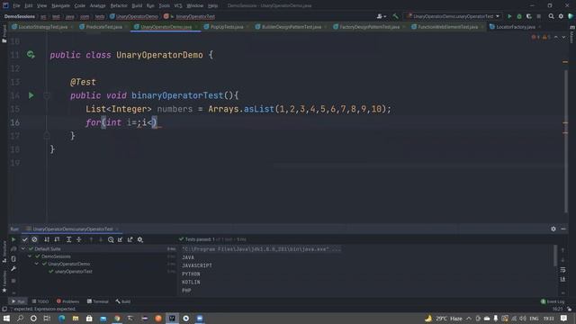Import test results icon
Screen dimensions: 576x324
(x=120, y=239)
